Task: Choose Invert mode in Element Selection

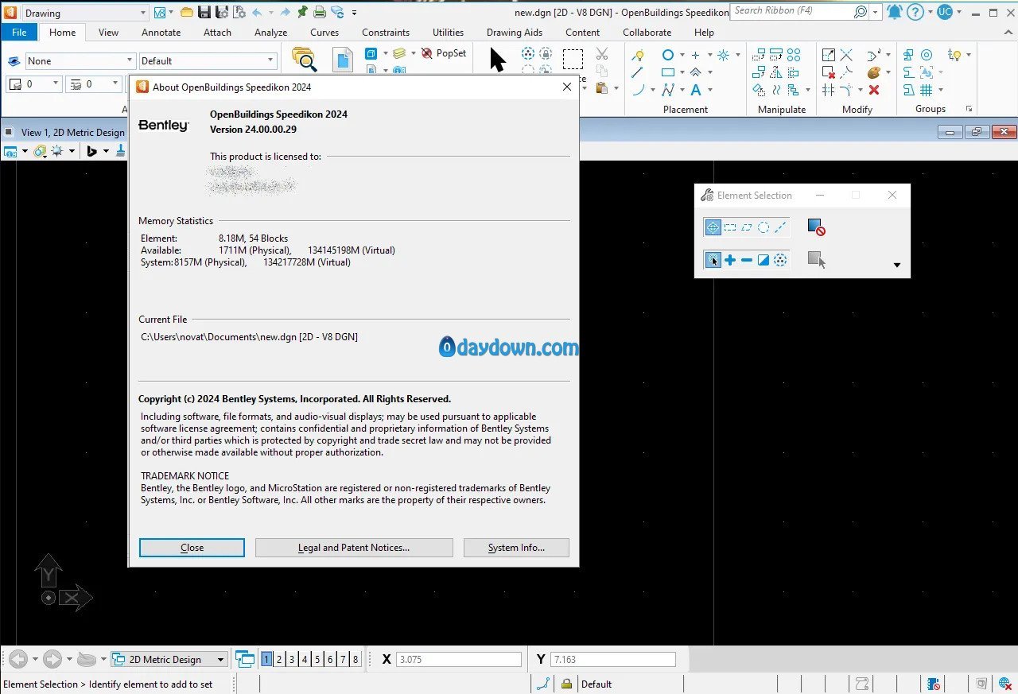Action: click(x=763, y=260)
